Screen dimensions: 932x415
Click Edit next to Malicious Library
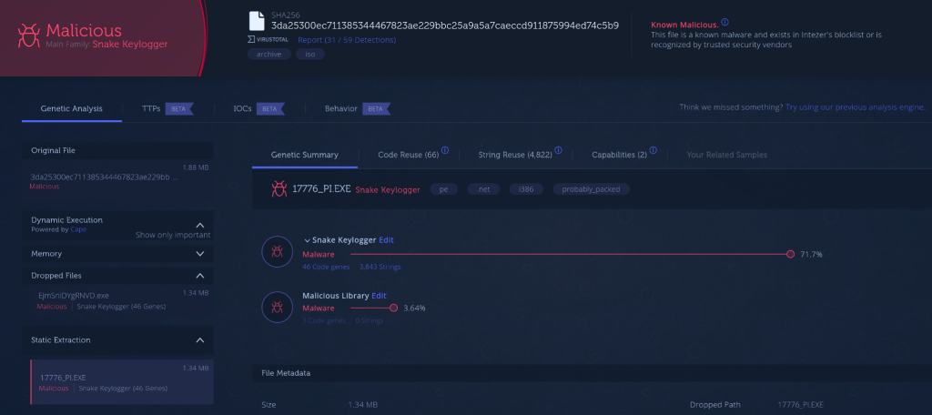pyautogui.click(x=380, y=296)
